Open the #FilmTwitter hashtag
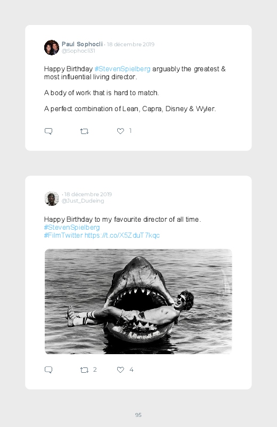Image resolution: width=277 pixels, height=427 pixels. click(63, 235)
